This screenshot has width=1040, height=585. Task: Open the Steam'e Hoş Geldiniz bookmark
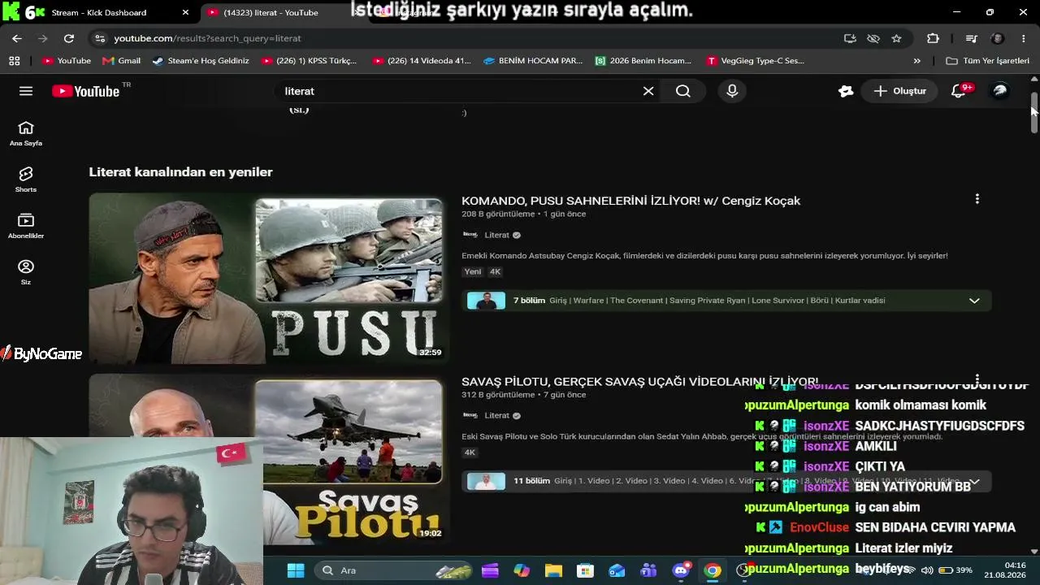coord(201,61)
